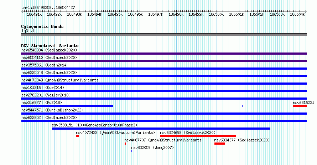This screenshot has width=317, height=165.
Task: Select the blue esv3575361 variant bar
Action: tap(164, 69)
